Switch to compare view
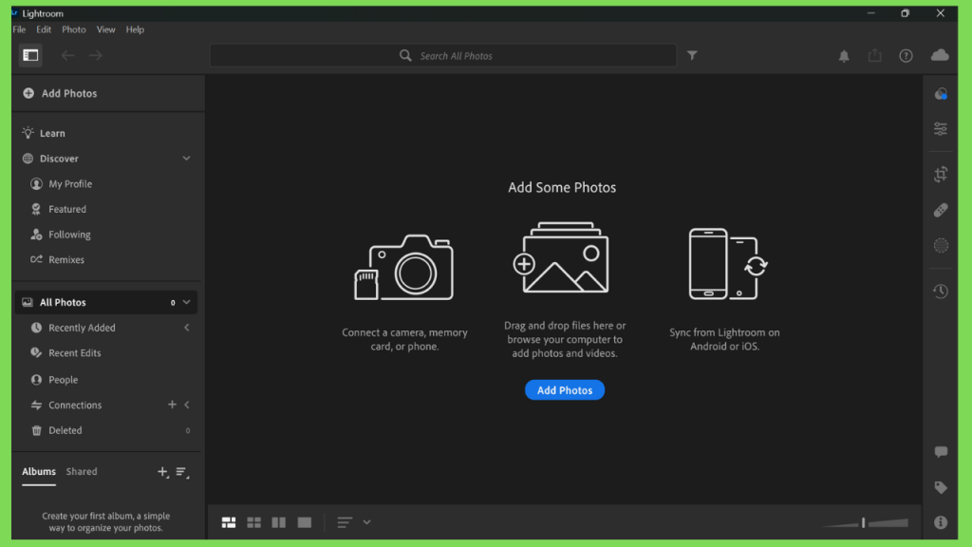 (x=278, y=523)
